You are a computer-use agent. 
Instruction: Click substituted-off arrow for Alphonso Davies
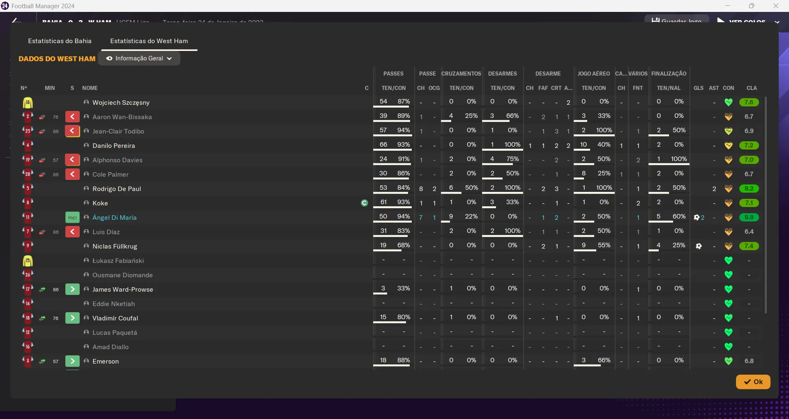[72, 160]
